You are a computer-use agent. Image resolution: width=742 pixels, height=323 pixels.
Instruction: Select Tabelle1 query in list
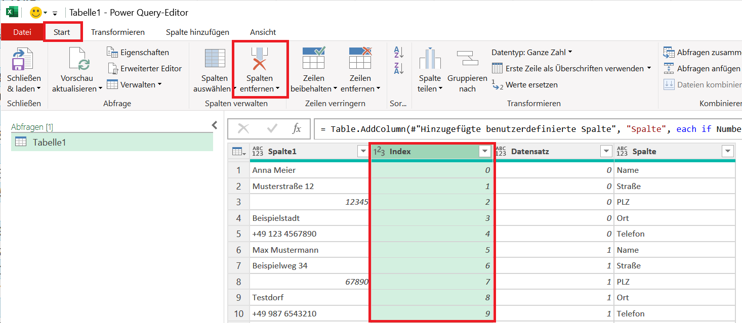point(112,142)
